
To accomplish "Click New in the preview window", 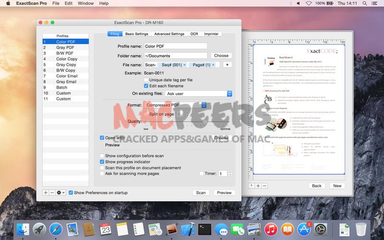I will [337, 186].
